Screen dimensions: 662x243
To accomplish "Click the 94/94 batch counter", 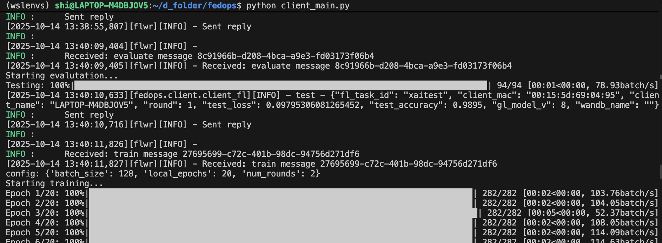I will point(509,85).
